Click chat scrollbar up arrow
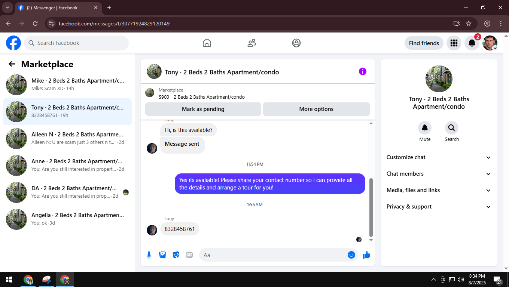Viewport: 509px width, 287px height. (371, 123)
